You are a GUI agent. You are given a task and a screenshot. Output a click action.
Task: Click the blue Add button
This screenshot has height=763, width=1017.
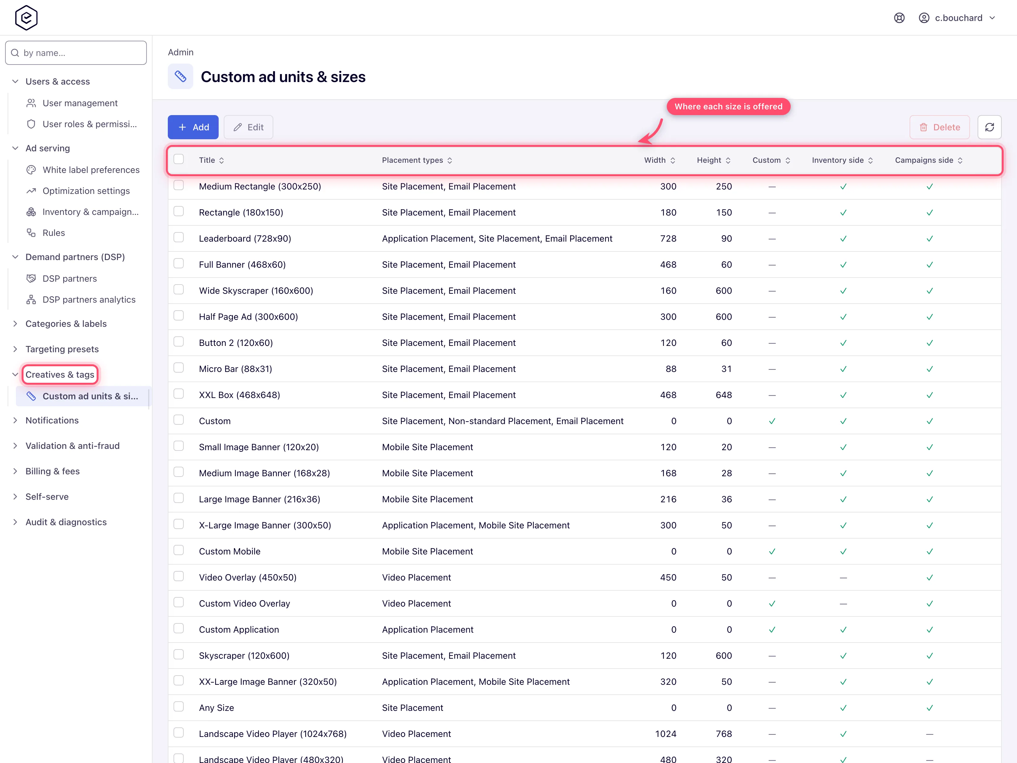tap(193, 127)
